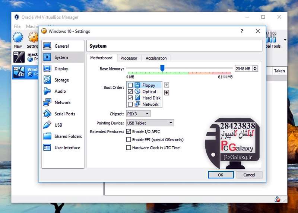Open the Network settings icon

(x=47, y=102)
